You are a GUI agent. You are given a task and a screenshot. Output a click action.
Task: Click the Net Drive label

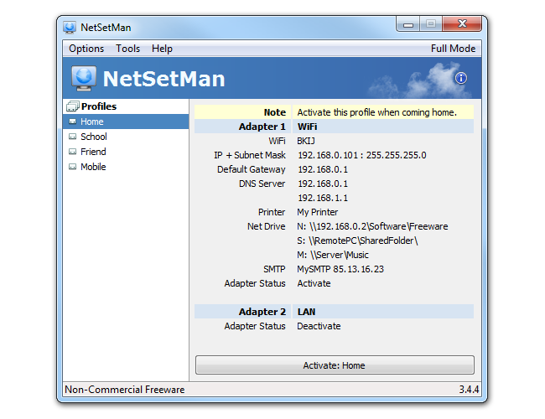[267, 226]
